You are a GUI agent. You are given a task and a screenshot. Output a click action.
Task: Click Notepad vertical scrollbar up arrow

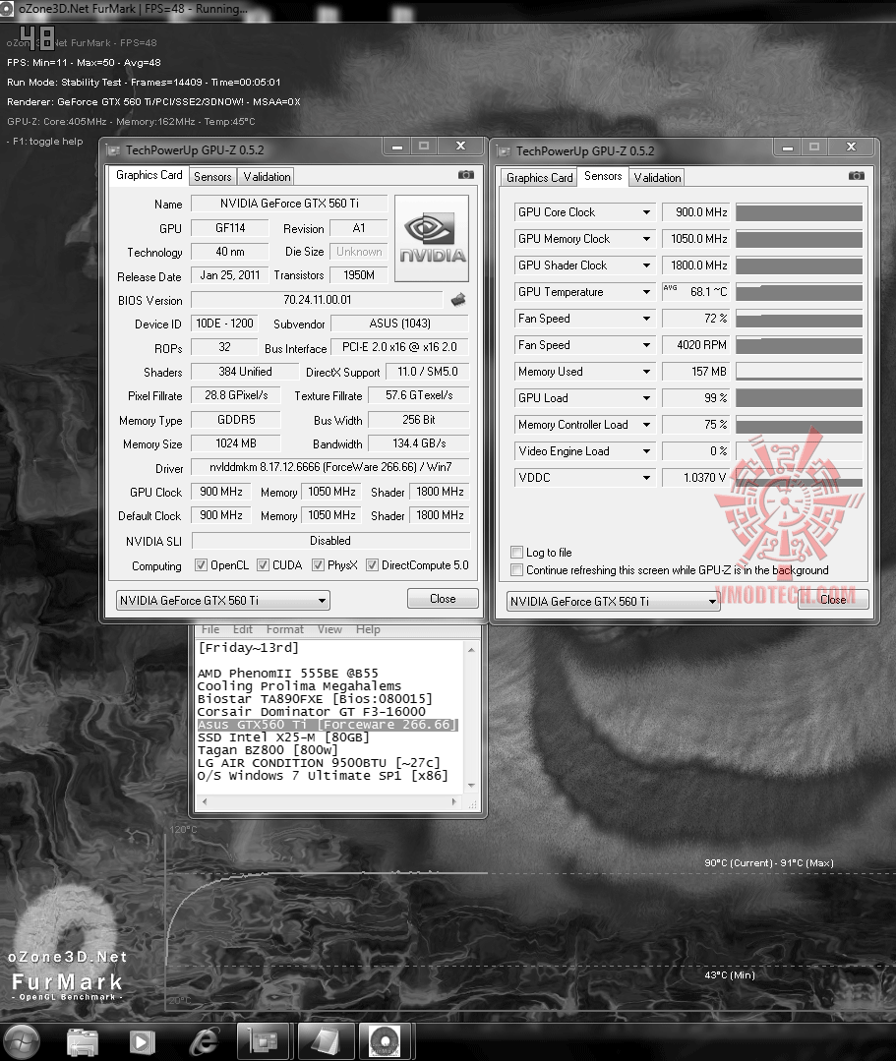point(471,650)
